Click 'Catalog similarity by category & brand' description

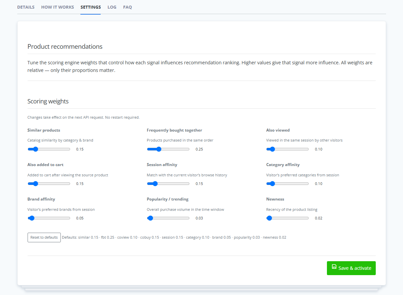click(60, 140)
